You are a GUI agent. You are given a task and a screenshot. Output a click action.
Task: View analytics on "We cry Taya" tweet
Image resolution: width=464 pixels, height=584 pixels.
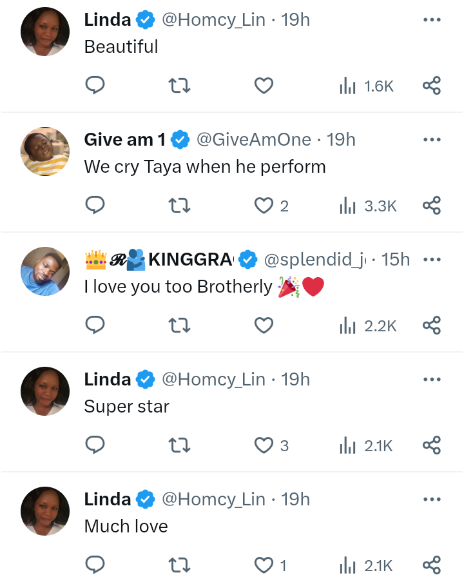[x=367, y=206]
